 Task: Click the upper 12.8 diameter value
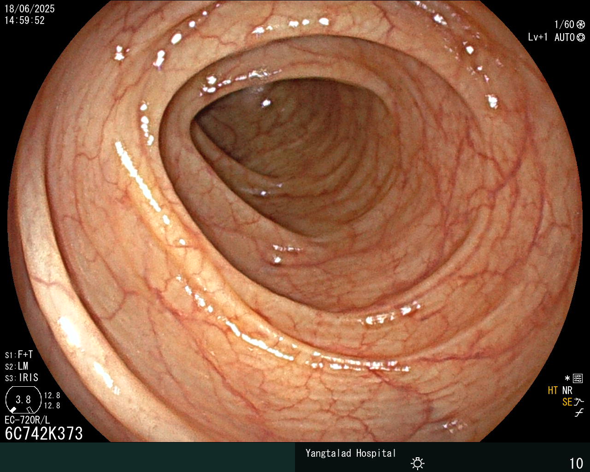[x=52, y=395]
